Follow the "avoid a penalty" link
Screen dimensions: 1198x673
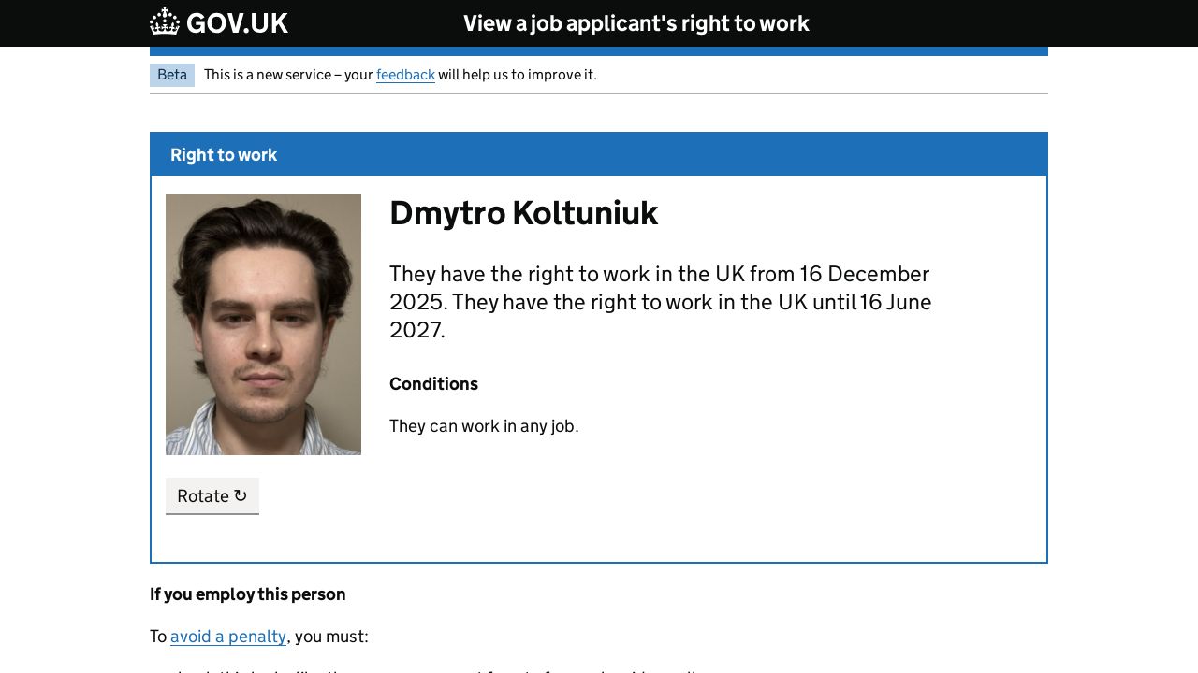(x=228, y=637)
